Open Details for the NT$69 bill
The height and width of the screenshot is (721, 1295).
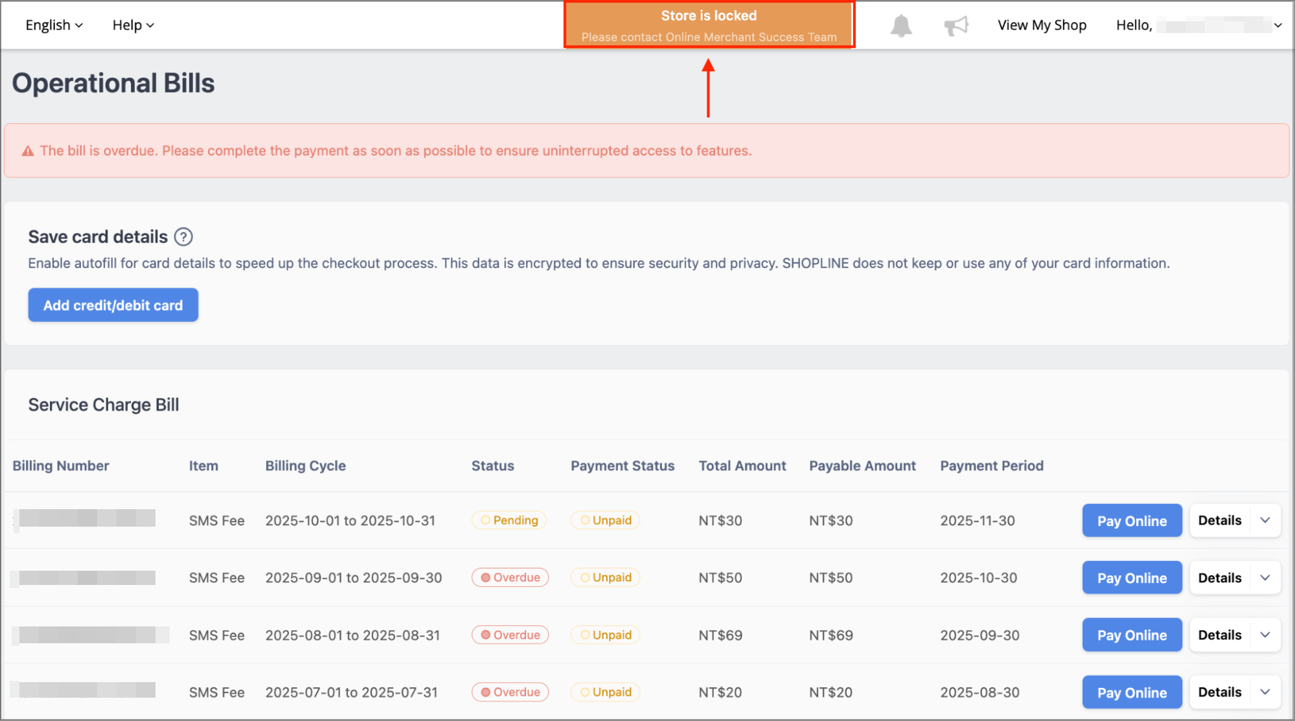(x=1220, y=635)
